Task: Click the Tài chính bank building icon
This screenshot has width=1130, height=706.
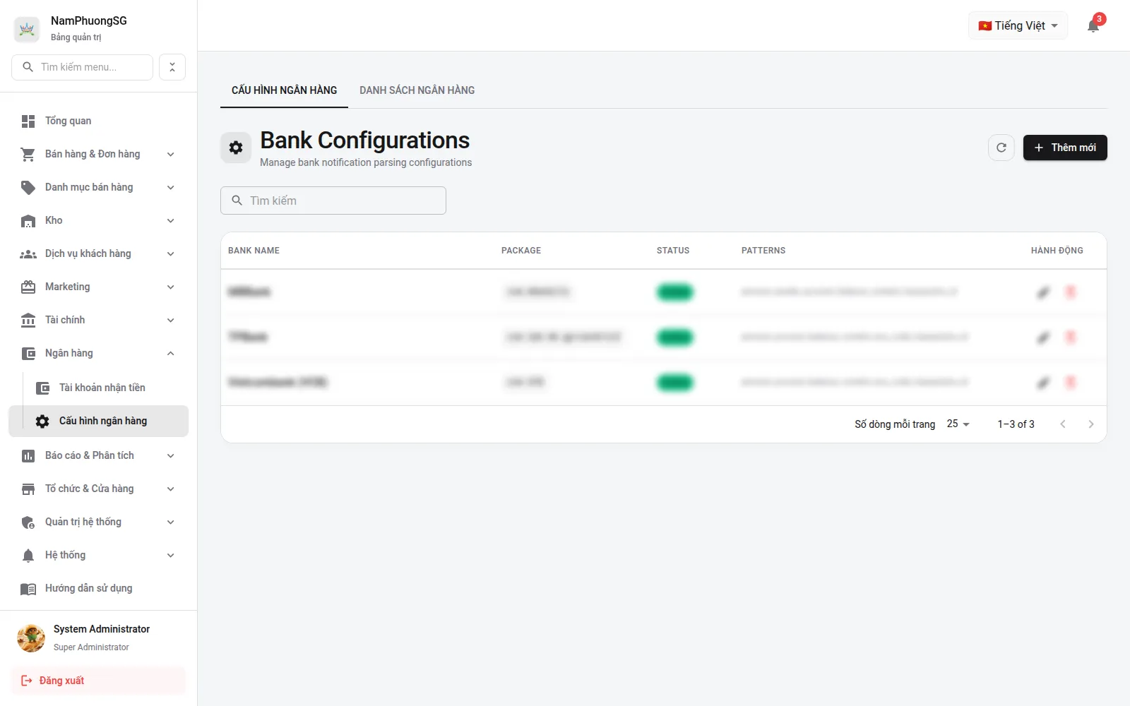Action: (x=28, y=321)
